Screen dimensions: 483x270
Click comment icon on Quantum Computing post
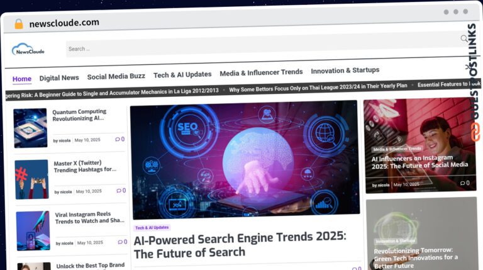coord(118,139)
